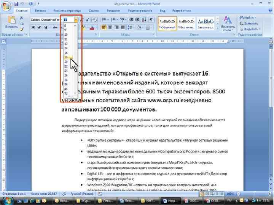Screen dimensions: 274x205
Task: Align text left
Action: (x=104, y=27)
